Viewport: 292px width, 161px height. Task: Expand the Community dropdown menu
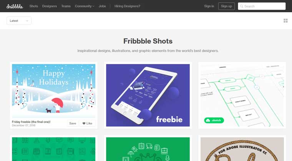coord(85,6)
